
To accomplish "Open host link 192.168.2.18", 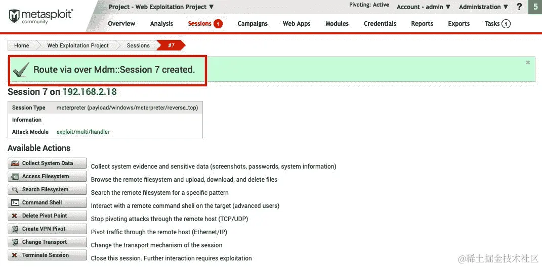I will tap(90, 92).
